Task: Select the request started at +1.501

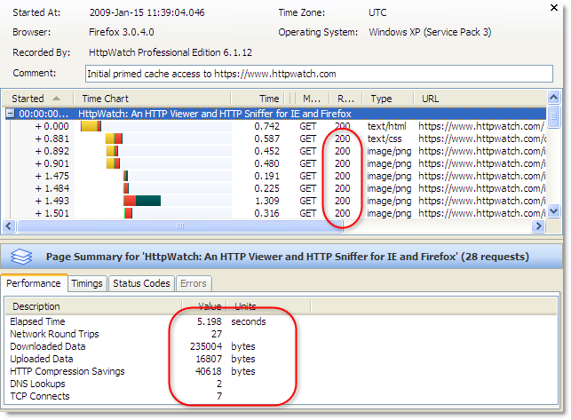Action: [275, 213]
